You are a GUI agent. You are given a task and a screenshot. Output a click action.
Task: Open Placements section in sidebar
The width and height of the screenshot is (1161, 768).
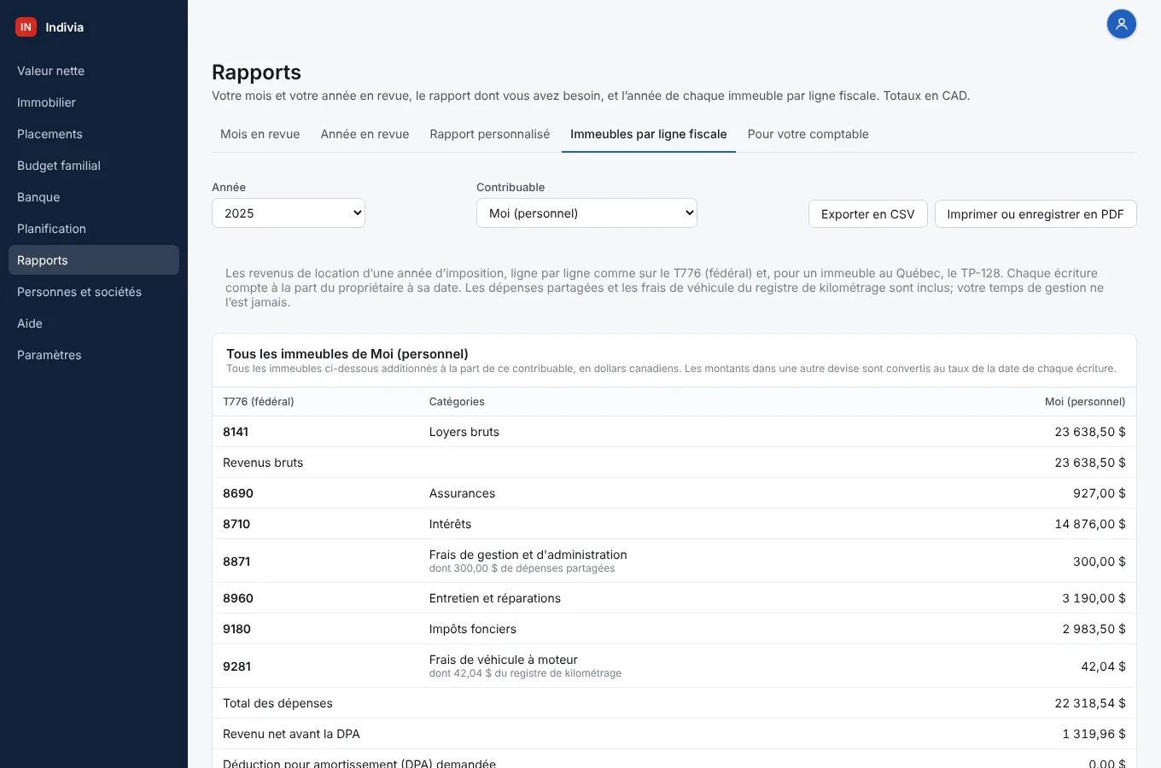(x=94, y=134)
